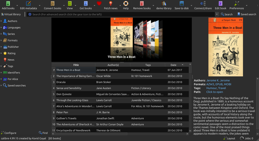Image resolution: width=259 pixels, height=141 pixels.
Task: Click the Jobs: 0 indicator
Action: (x=246, y=138)
